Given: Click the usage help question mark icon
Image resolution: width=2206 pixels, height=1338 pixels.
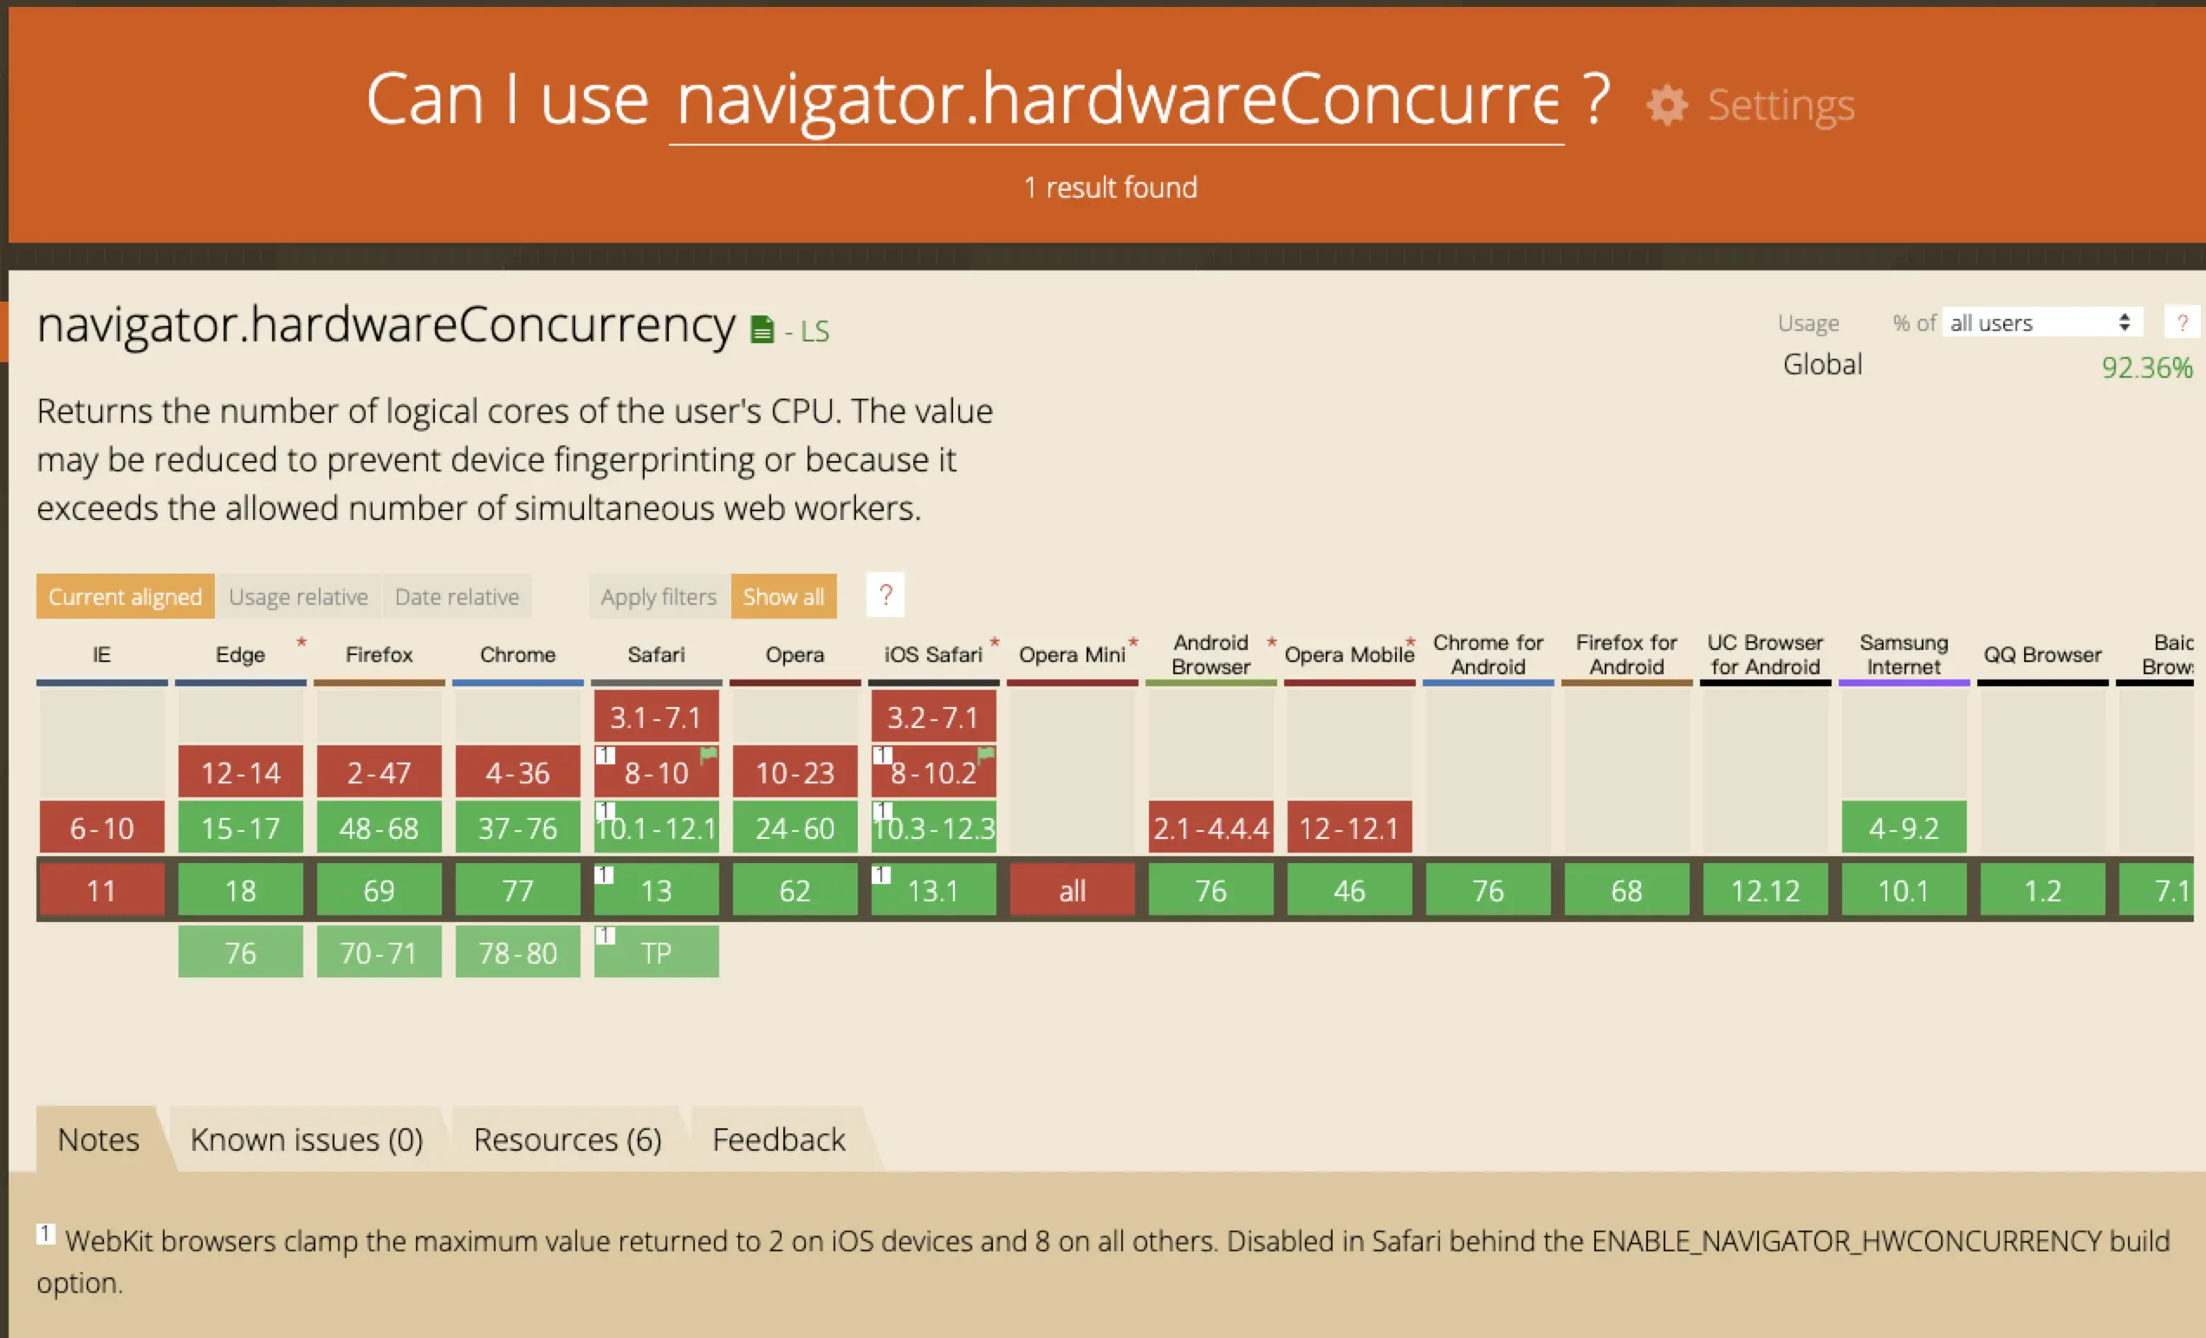Looking at the screenshot, I should (2182, 322).
